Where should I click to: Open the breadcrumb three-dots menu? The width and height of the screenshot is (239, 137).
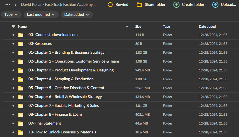click(x=8, y=5)
